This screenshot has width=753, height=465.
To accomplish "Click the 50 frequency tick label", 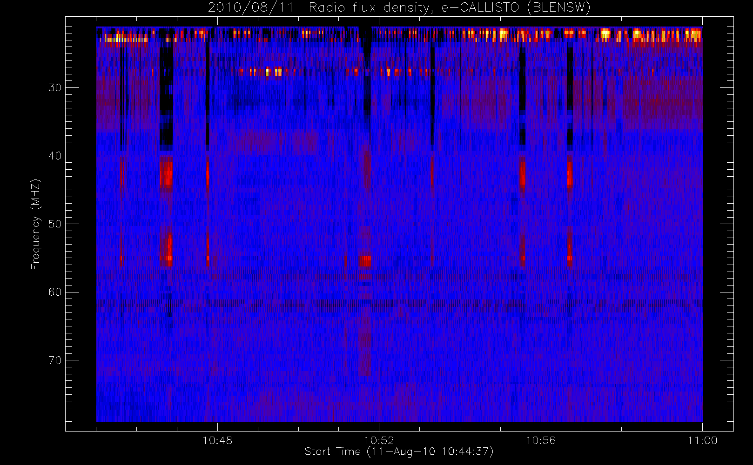I will pyautogui.click(x=55, y=224).
